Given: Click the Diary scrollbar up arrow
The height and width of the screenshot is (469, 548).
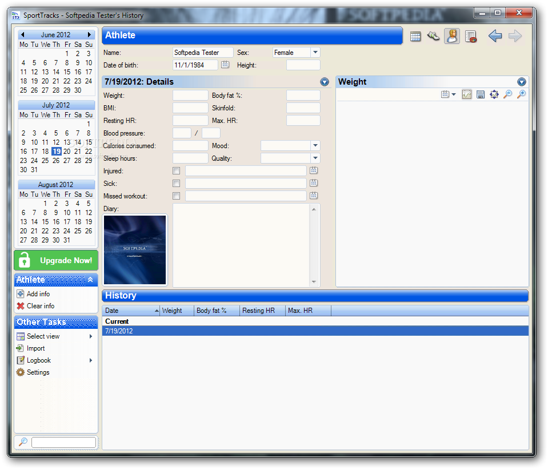Looking at the screenshot, I should pyautogui.click(x=314, y=209).
